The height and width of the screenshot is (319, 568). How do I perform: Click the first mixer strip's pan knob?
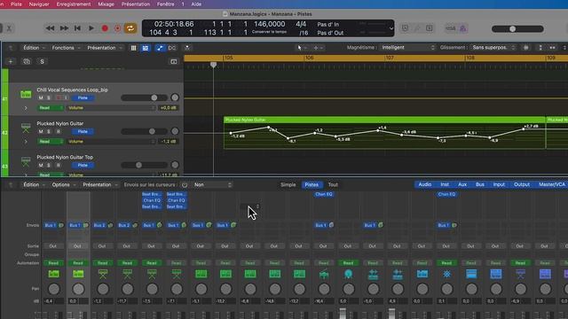pos(53,289)
